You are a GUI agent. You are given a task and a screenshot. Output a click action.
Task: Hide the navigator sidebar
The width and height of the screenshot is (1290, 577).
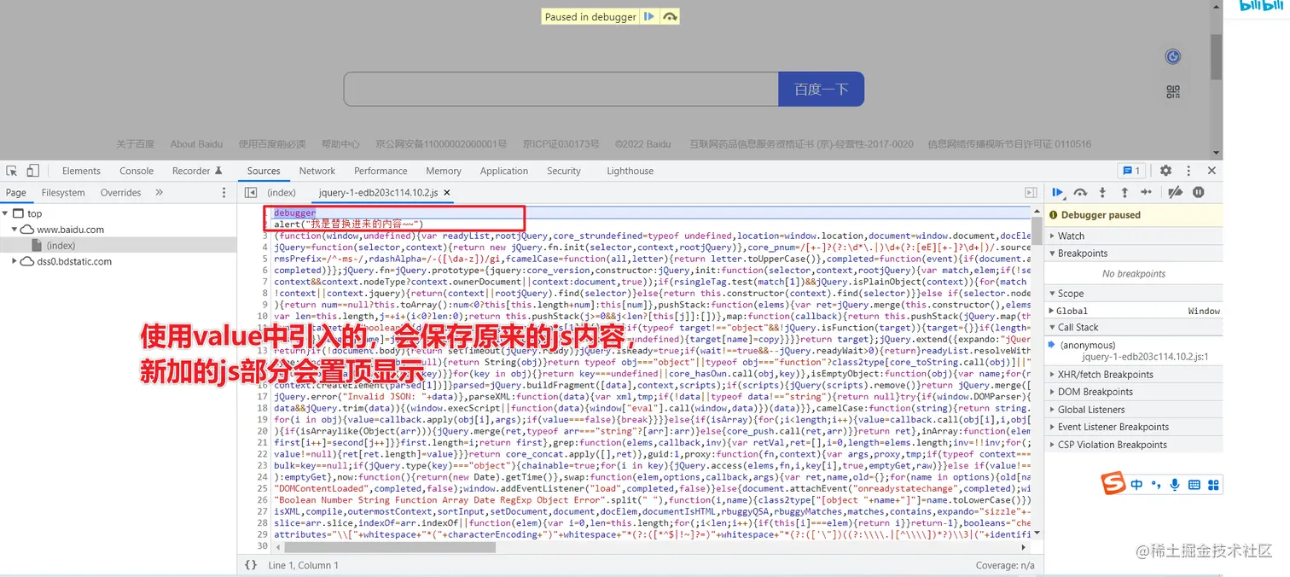tap(251, 193)
